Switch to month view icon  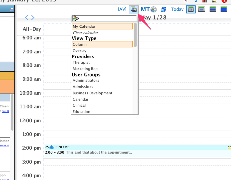[x=224, y=9]
